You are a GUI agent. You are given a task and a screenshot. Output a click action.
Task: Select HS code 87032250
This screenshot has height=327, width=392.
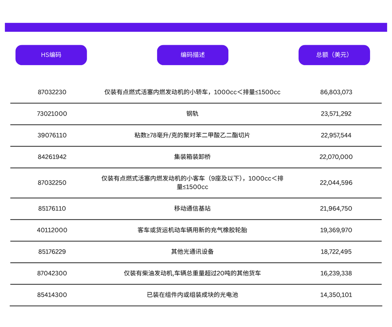(x=52, y=182)
